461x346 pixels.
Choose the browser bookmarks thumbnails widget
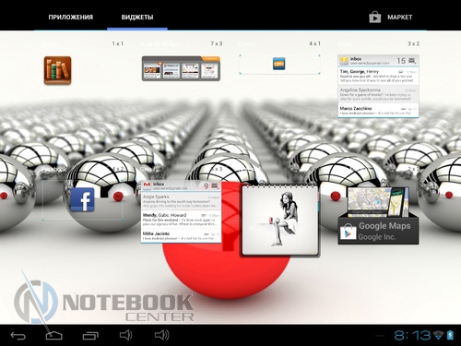181,68
